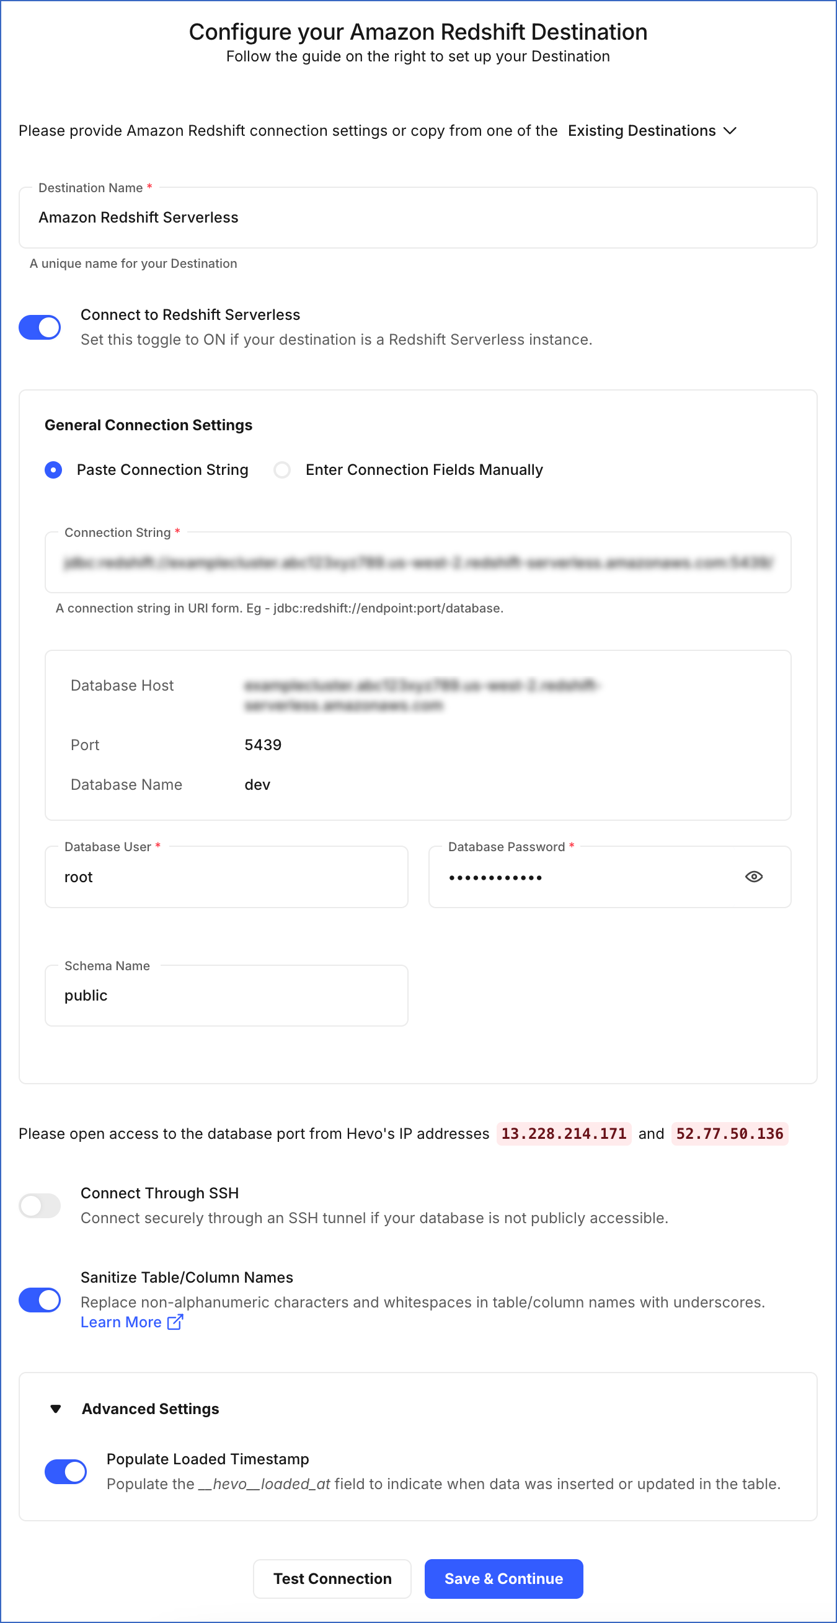Open the Existing Destinations dropdown
Viewport: 837px width, 1623px height.
652,130
